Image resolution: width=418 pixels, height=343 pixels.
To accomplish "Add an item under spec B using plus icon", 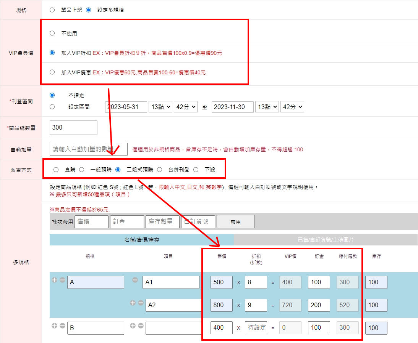I will click(133, 326).
